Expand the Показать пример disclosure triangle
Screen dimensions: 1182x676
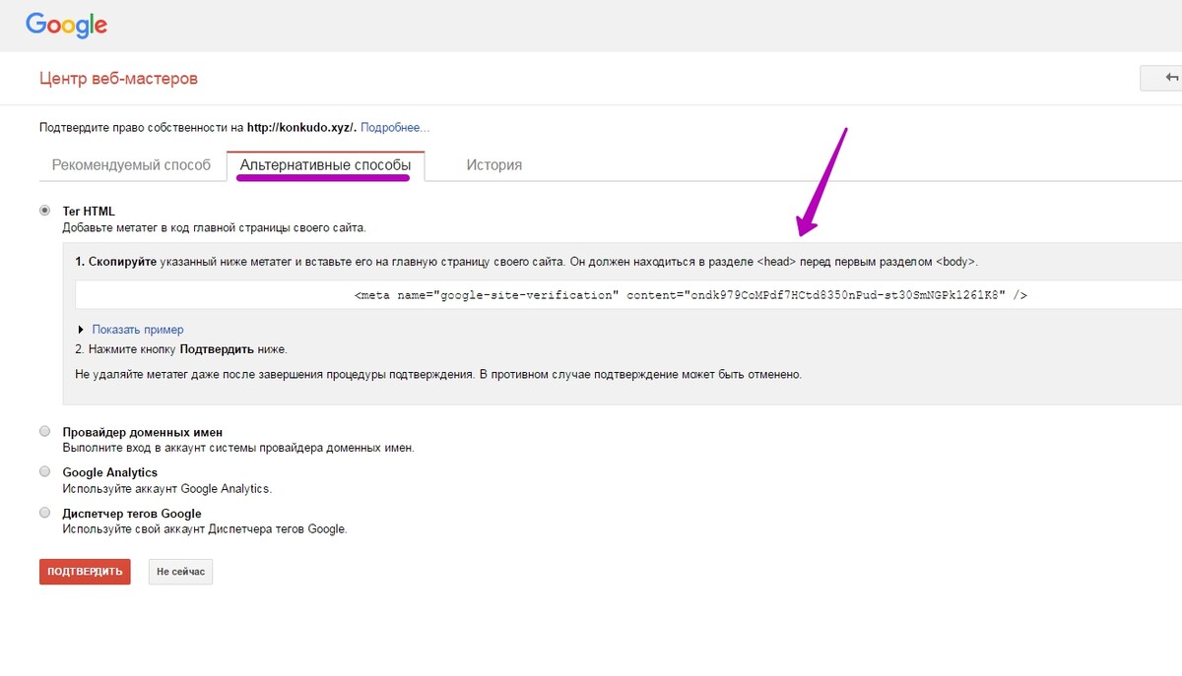tap(81, 330)
